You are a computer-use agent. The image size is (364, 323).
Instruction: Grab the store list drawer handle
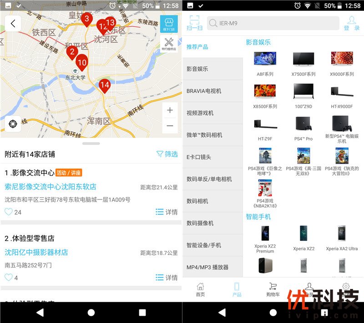click(x=91, y=144)
